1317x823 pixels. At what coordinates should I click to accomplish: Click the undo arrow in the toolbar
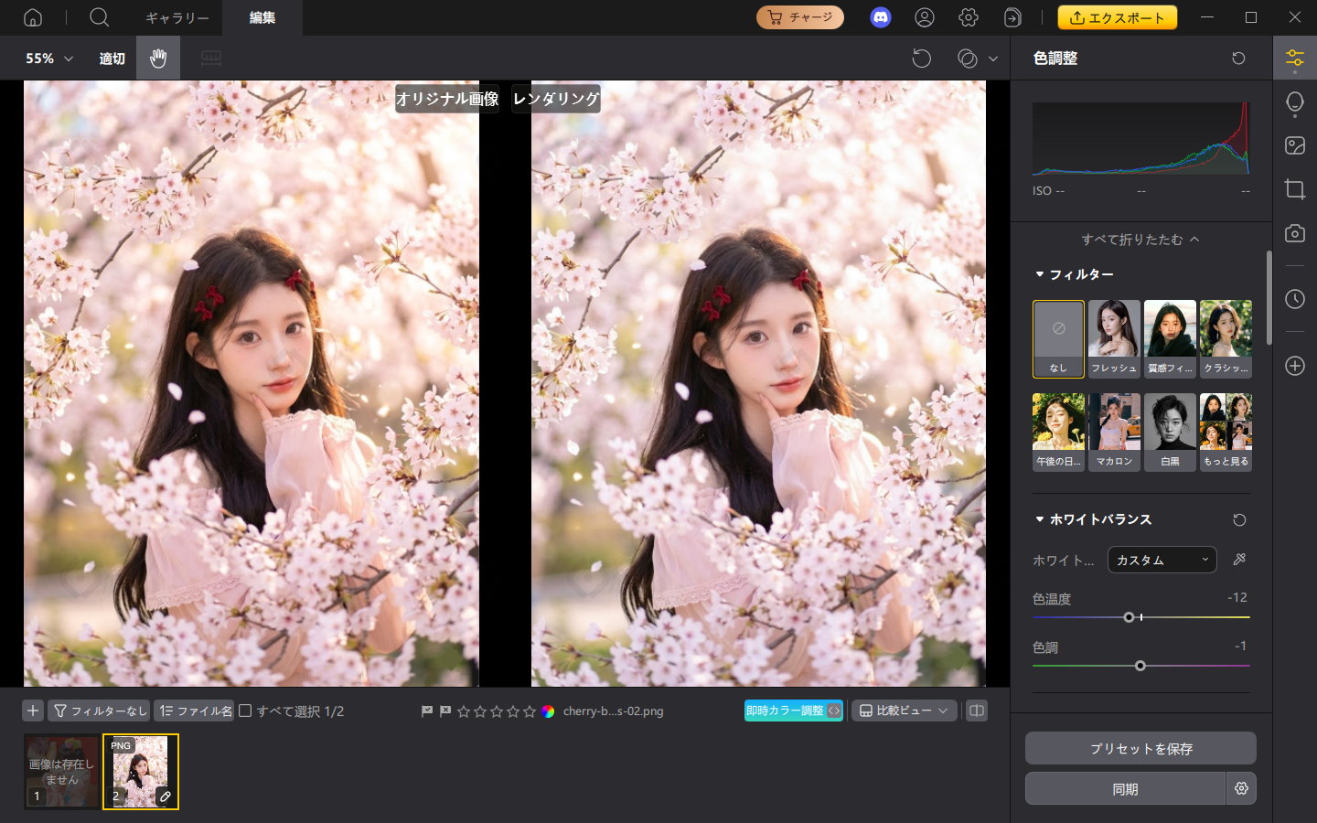[922, 58]
